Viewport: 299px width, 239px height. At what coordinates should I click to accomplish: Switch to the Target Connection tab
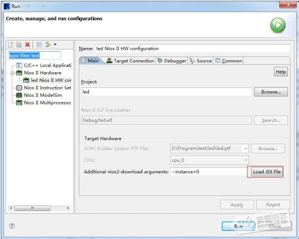(130, 61)
